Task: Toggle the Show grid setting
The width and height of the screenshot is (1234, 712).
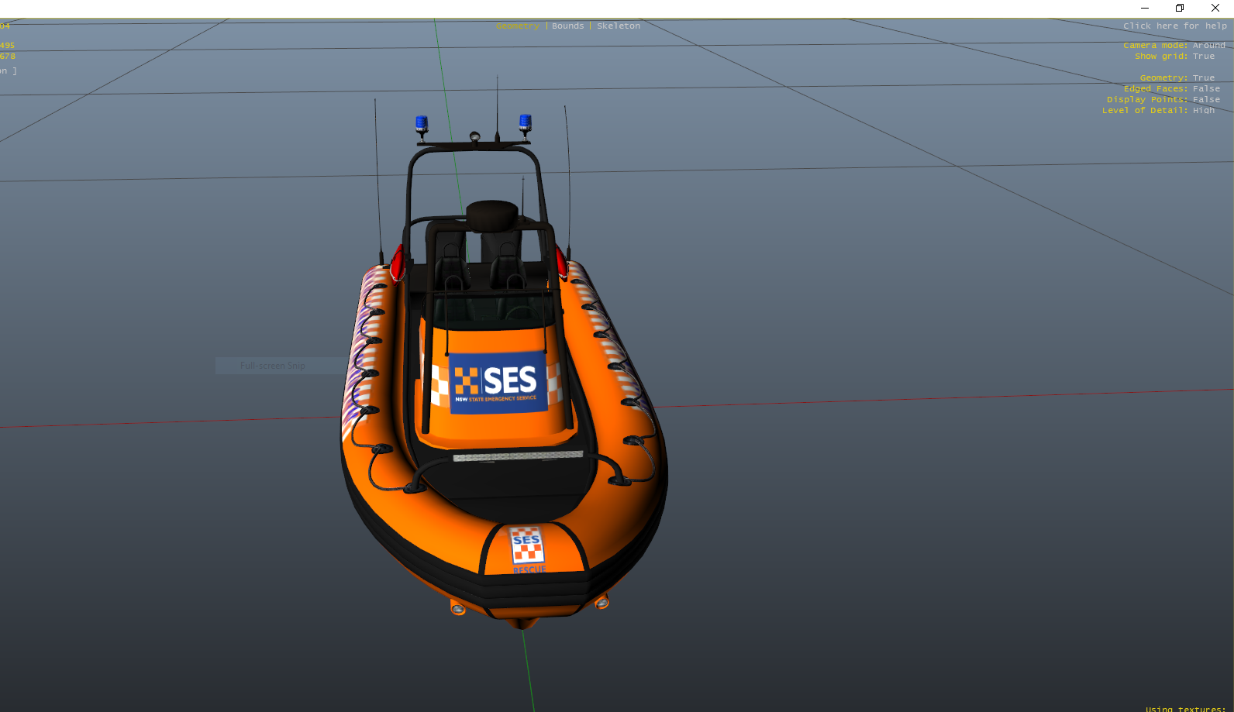Action: [1174, 57]
